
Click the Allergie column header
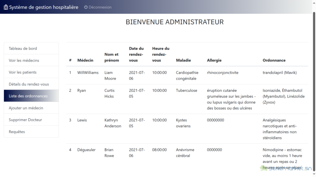214,60
